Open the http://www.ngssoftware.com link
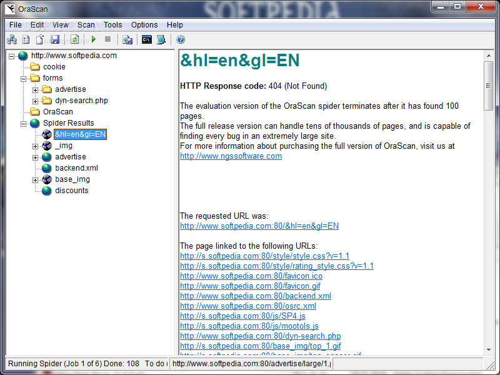This screenshot has width=500, height=375. pyautogui.click(x=231, y=156)
